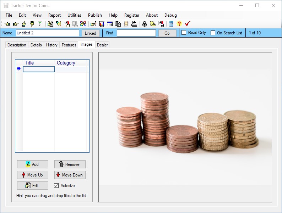Open the bar chart toolbar icon

pos(102,24)
